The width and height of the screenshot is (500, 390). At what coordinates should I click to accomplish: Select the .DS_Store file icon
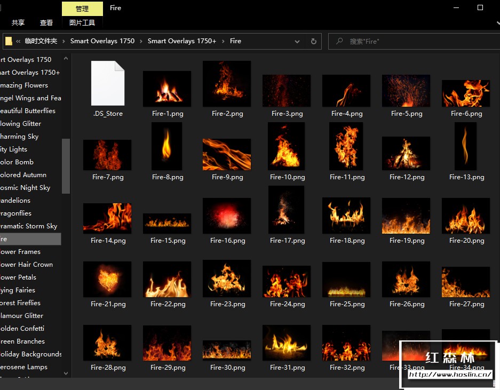click(x=108, y=83)
